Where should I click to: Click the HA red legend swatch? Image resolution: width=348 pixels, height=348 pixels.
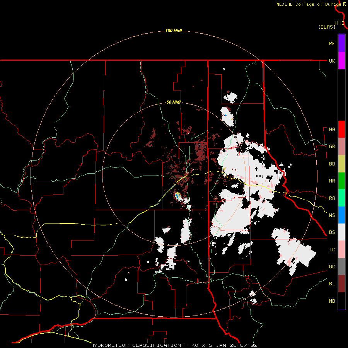tap(341, 129)
